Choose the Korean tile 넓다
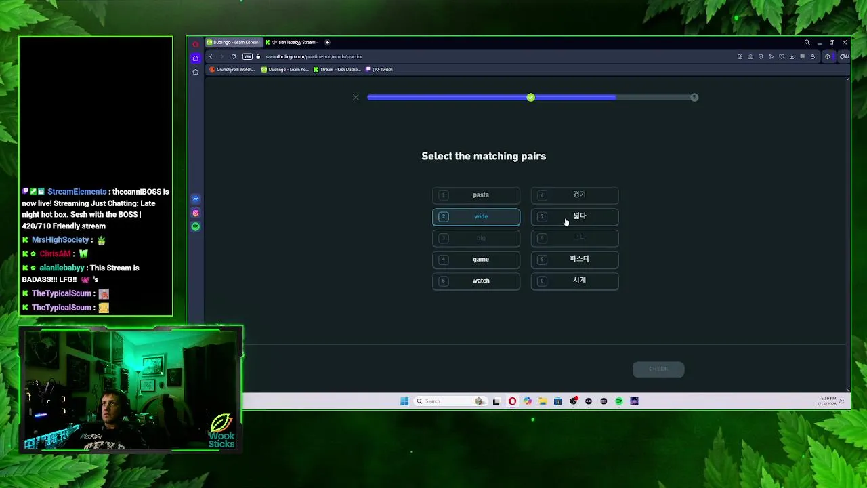The height and width of the screenshot is (488, 867). pos(574,217)
